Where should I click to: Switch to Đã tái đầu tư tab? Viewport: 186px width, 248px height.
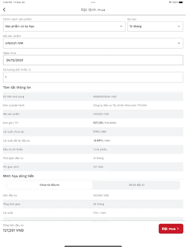coord(137,185)
